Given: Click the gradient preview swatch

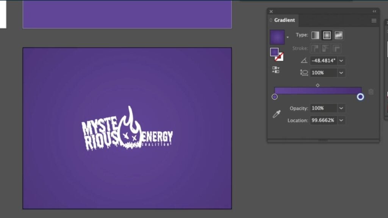Looking at the screenshot, I should [277, 37].
